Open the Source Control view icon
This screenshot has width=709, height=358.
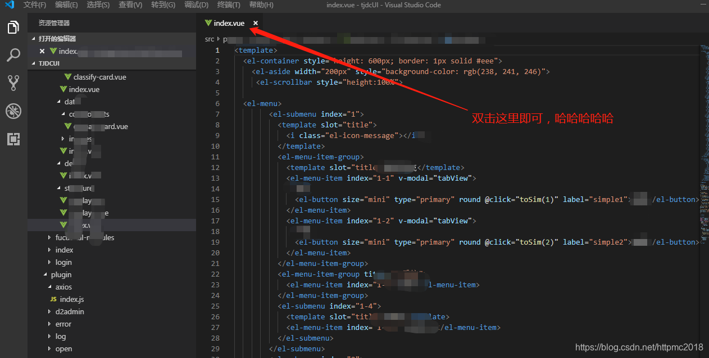pyautogui.click(x=13, y=83)
